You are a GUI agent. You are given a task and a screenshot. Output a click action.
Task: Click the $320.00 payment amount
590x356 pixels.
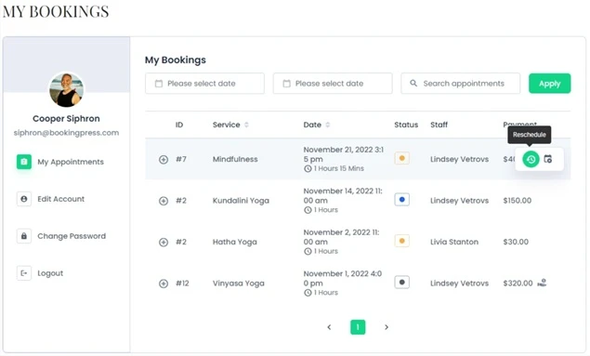(x=518, y=283)
